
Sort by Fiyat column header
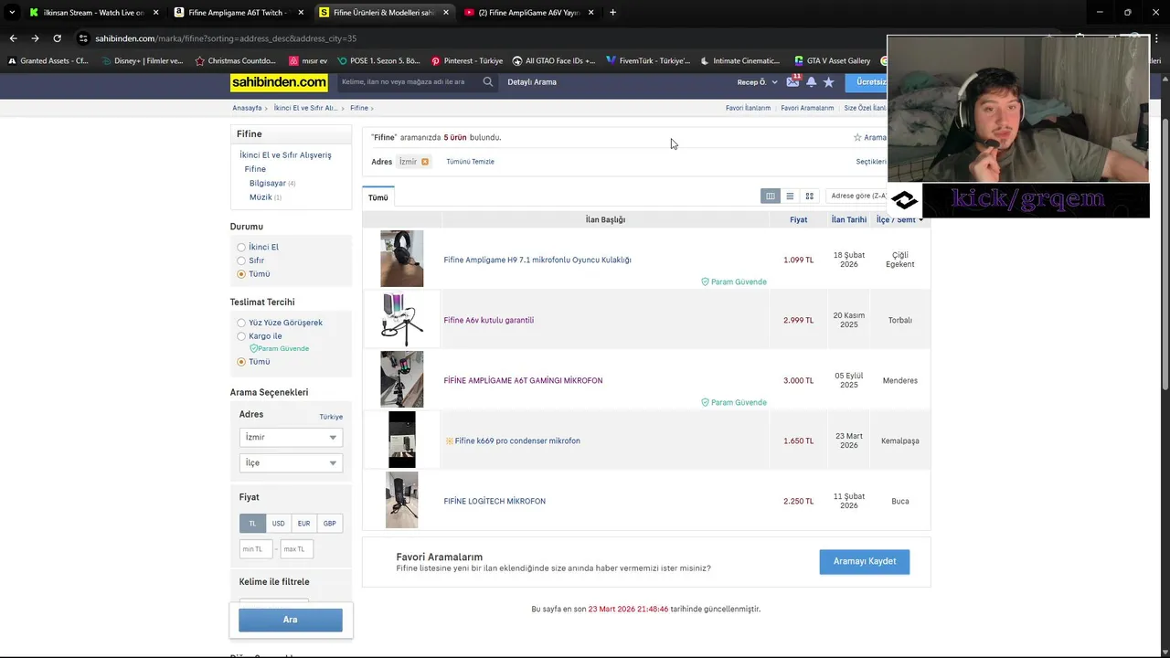point(798,219)
